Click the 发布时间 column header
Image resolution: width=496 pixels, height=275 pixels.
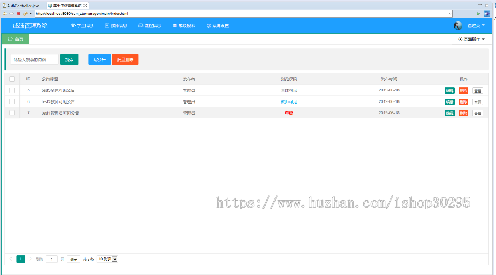pos(389,79)
